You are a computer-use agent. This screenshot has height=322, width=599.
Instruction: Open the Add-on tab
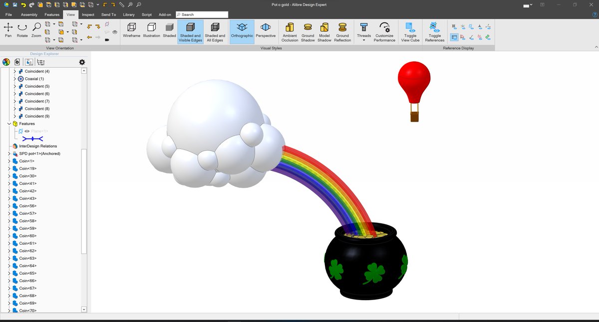coord(165,14)
